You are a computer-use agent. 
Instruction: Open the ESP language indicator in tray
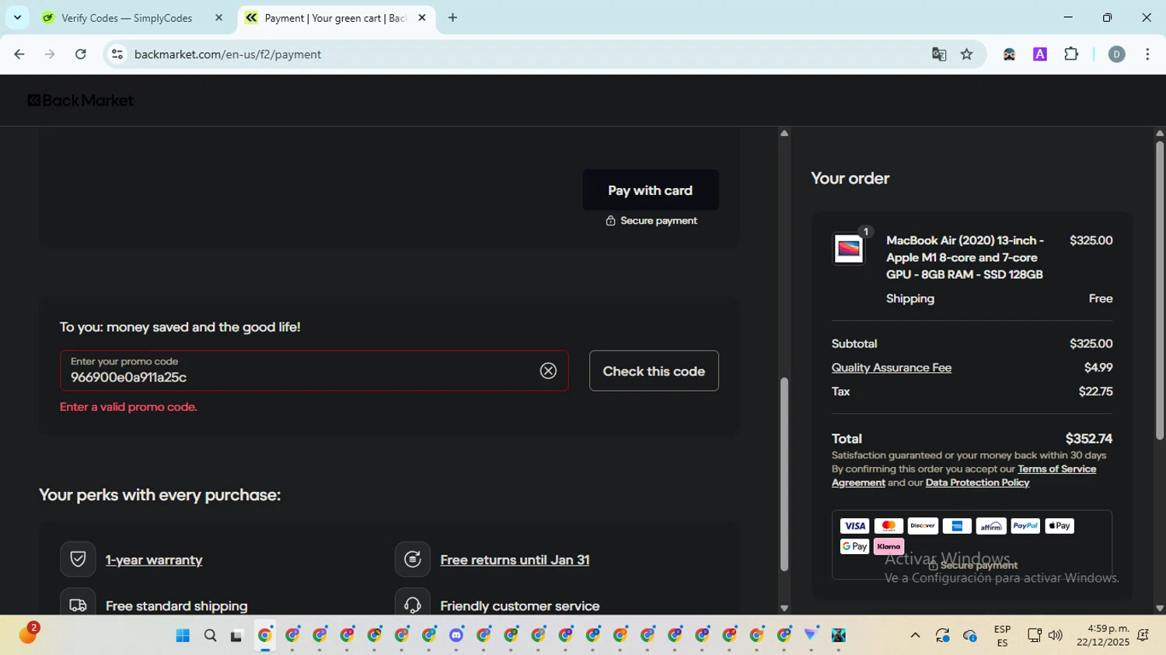1002,636
